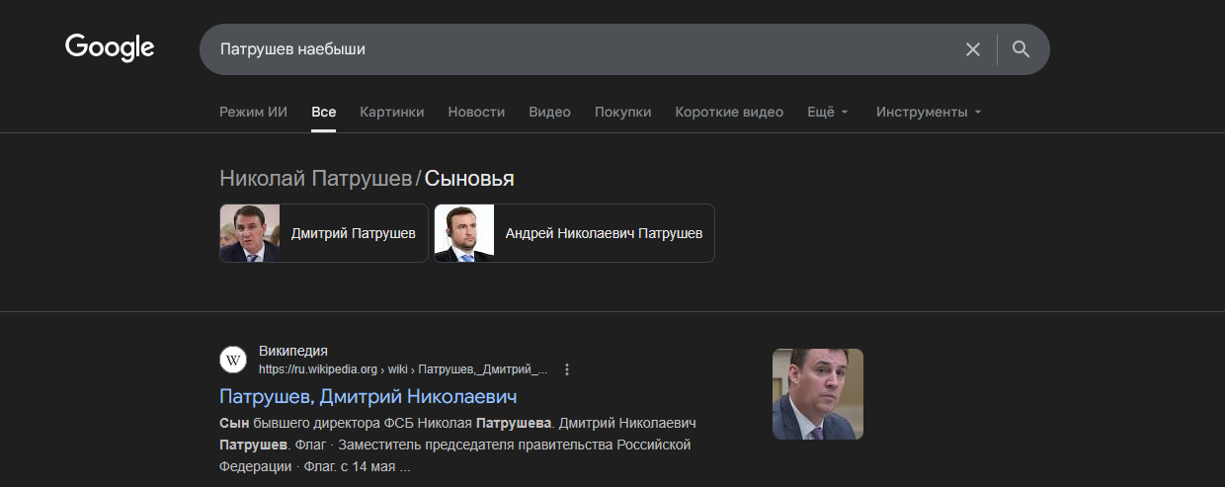Open the Google logo homepage link
The width and height of the screenshot is (1225, 487).
click(x=110, y=47)
